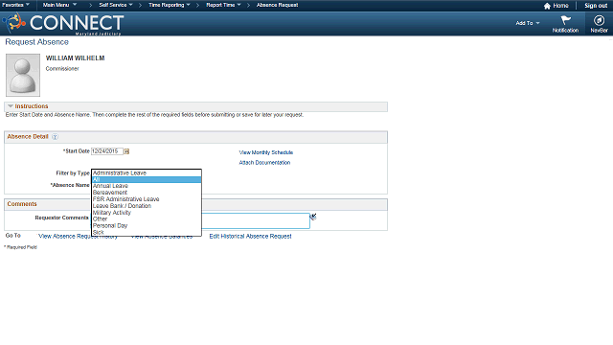
Task: Select Annual Leave from the type list
Action: pos(110,186)
